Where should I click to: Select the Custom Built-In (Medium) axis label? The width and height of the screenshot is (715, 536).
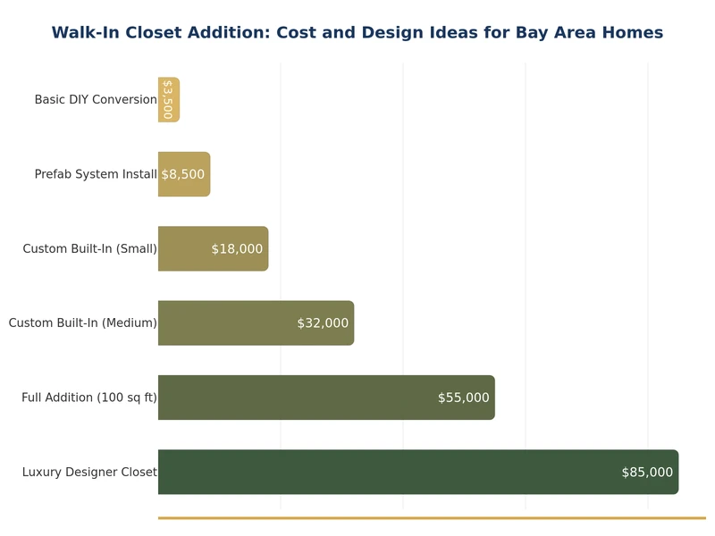[82, 322]
